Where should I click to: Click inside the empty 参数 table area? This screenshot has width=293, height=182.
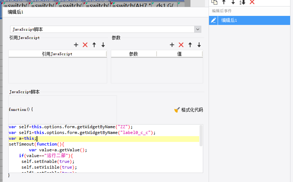click(x=157, y=70)
